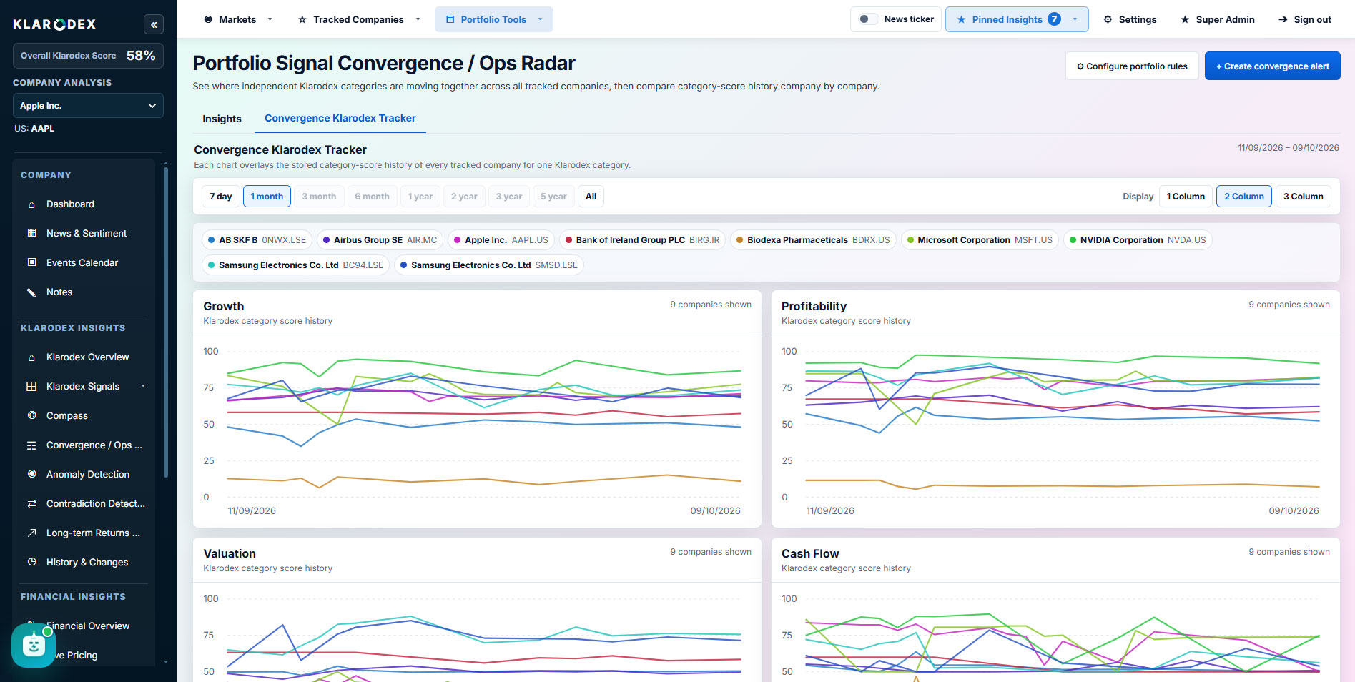This screenshot has width=1355, height=682.
Task: Click the sidebar vertical scrollbar
Action: pos(166,322)
